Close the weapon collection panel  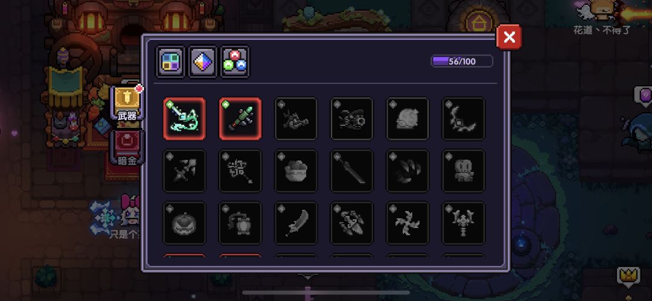click(x=509, y=37)
